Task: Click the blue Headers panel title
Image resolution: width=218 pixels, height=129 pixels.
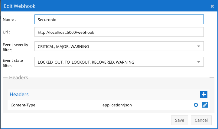Action: click(19, 94)
